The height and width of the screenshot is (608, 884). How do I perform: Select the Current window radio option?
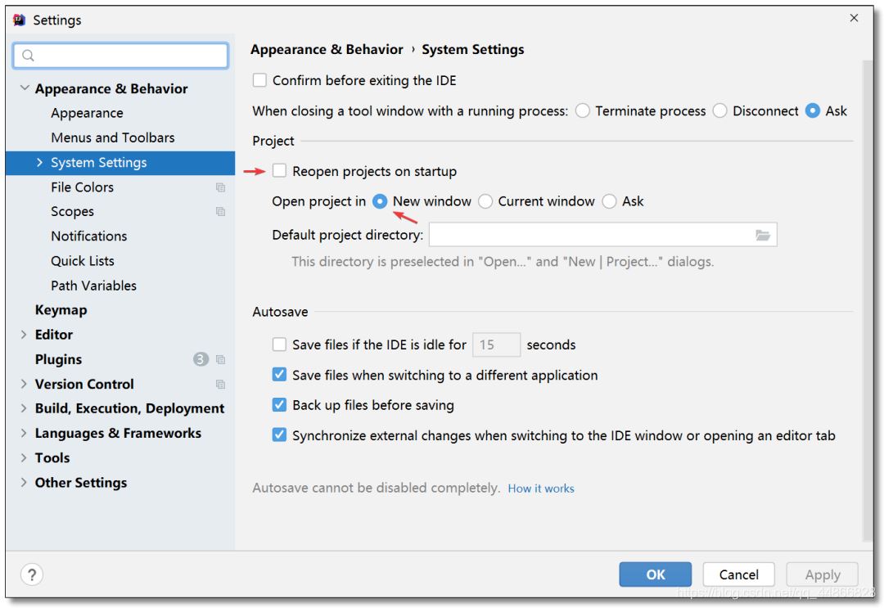[x=485, y=201]
